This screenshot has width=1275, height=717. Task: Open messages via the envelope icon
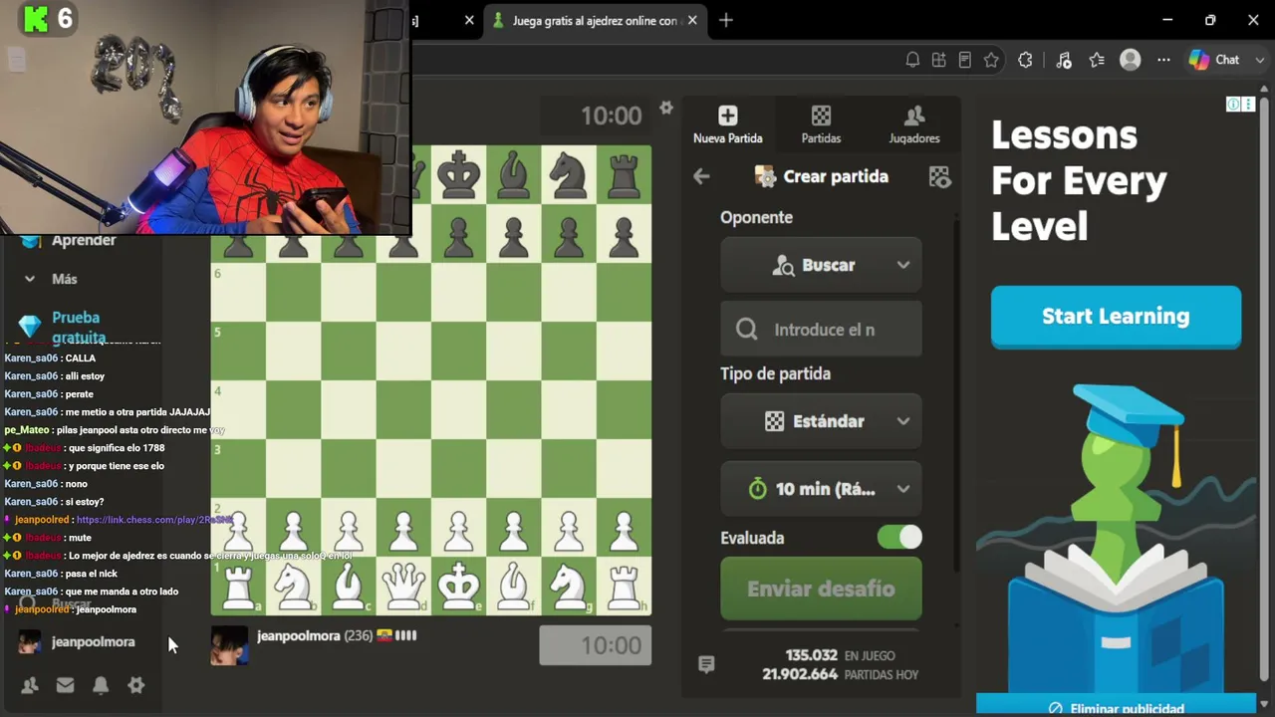65,685
